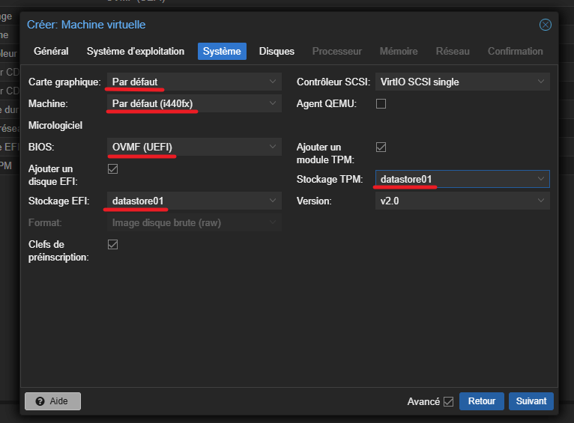Click the Contrôleur SCSI label

click(x=333, y=82)
